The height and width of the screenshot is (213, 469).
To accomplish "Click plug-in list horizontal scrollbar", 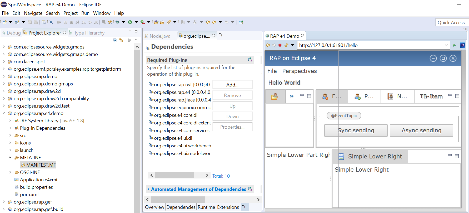I will coord(174,175).
